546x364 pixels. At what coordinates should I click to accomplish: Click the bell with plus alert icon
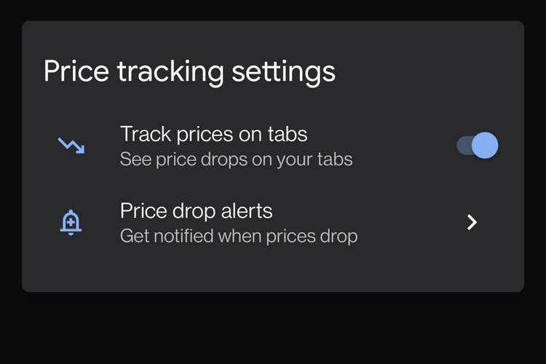click(x=71, y=222)
